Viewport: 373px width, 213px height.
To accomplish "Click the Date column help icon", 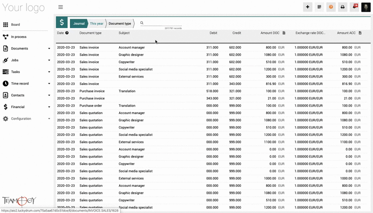I will point(67,33).
